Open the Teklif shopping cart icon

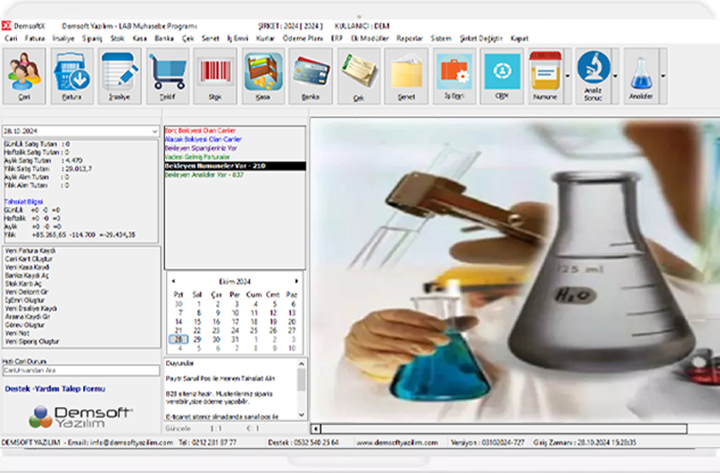[x=168, y=75]
